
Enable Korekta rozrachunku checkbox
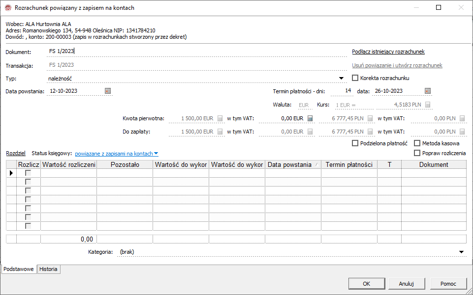pos(355,78)
